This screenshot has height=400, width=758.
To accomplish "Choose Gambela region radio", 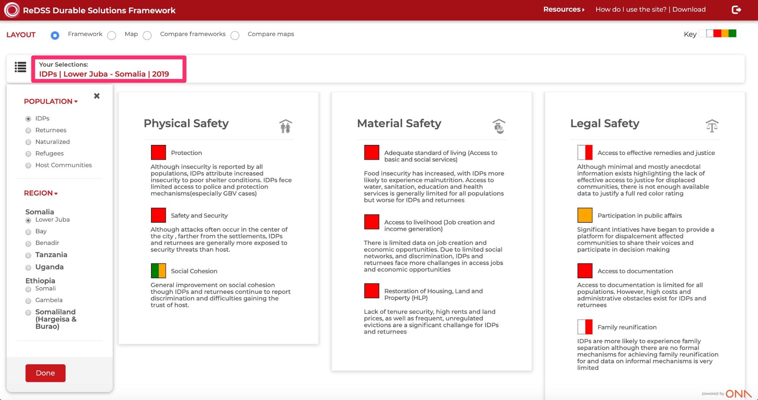I will click(x=28, y=301).
